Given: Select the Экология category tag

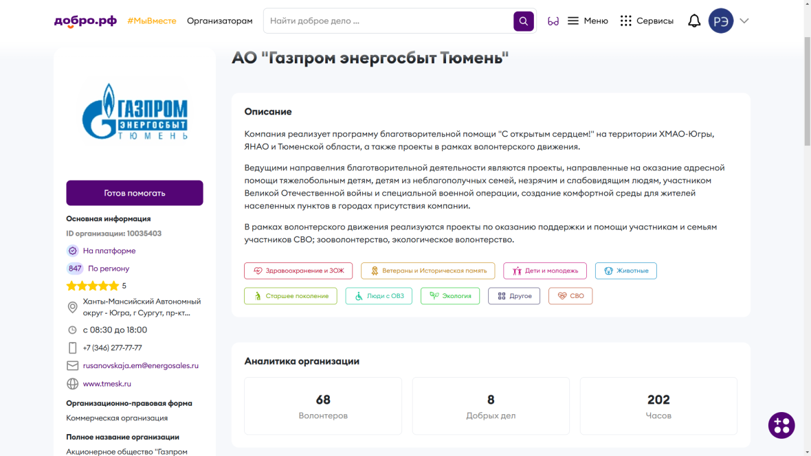Looking at the screenshot, I should tap(450, 296).
